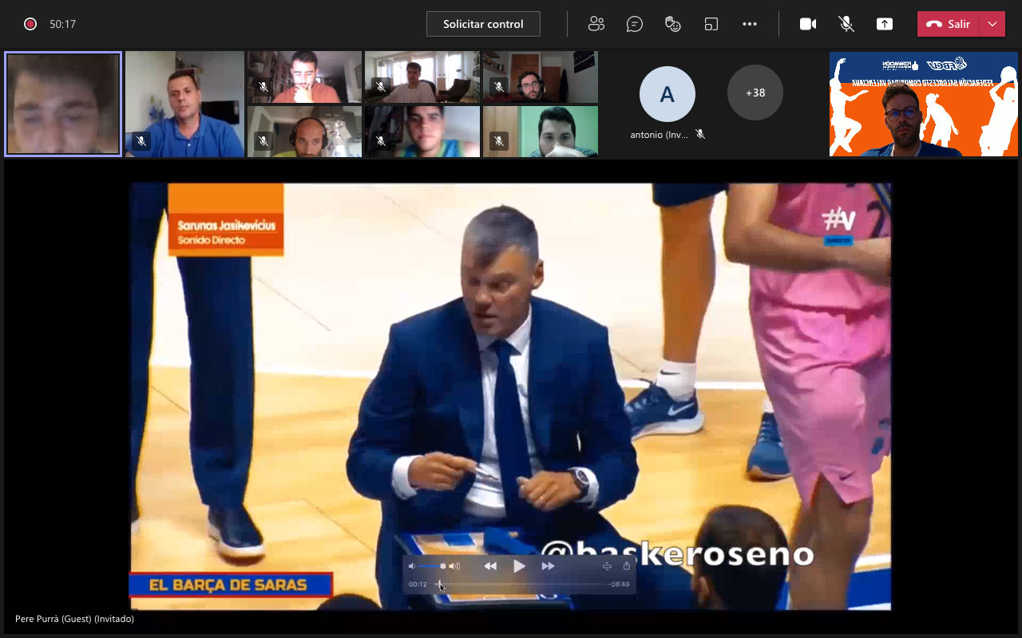Open the breakout rooms icon
This screenshot has height=638, width=1022.
pyautogui.click(x=711, y=24)
